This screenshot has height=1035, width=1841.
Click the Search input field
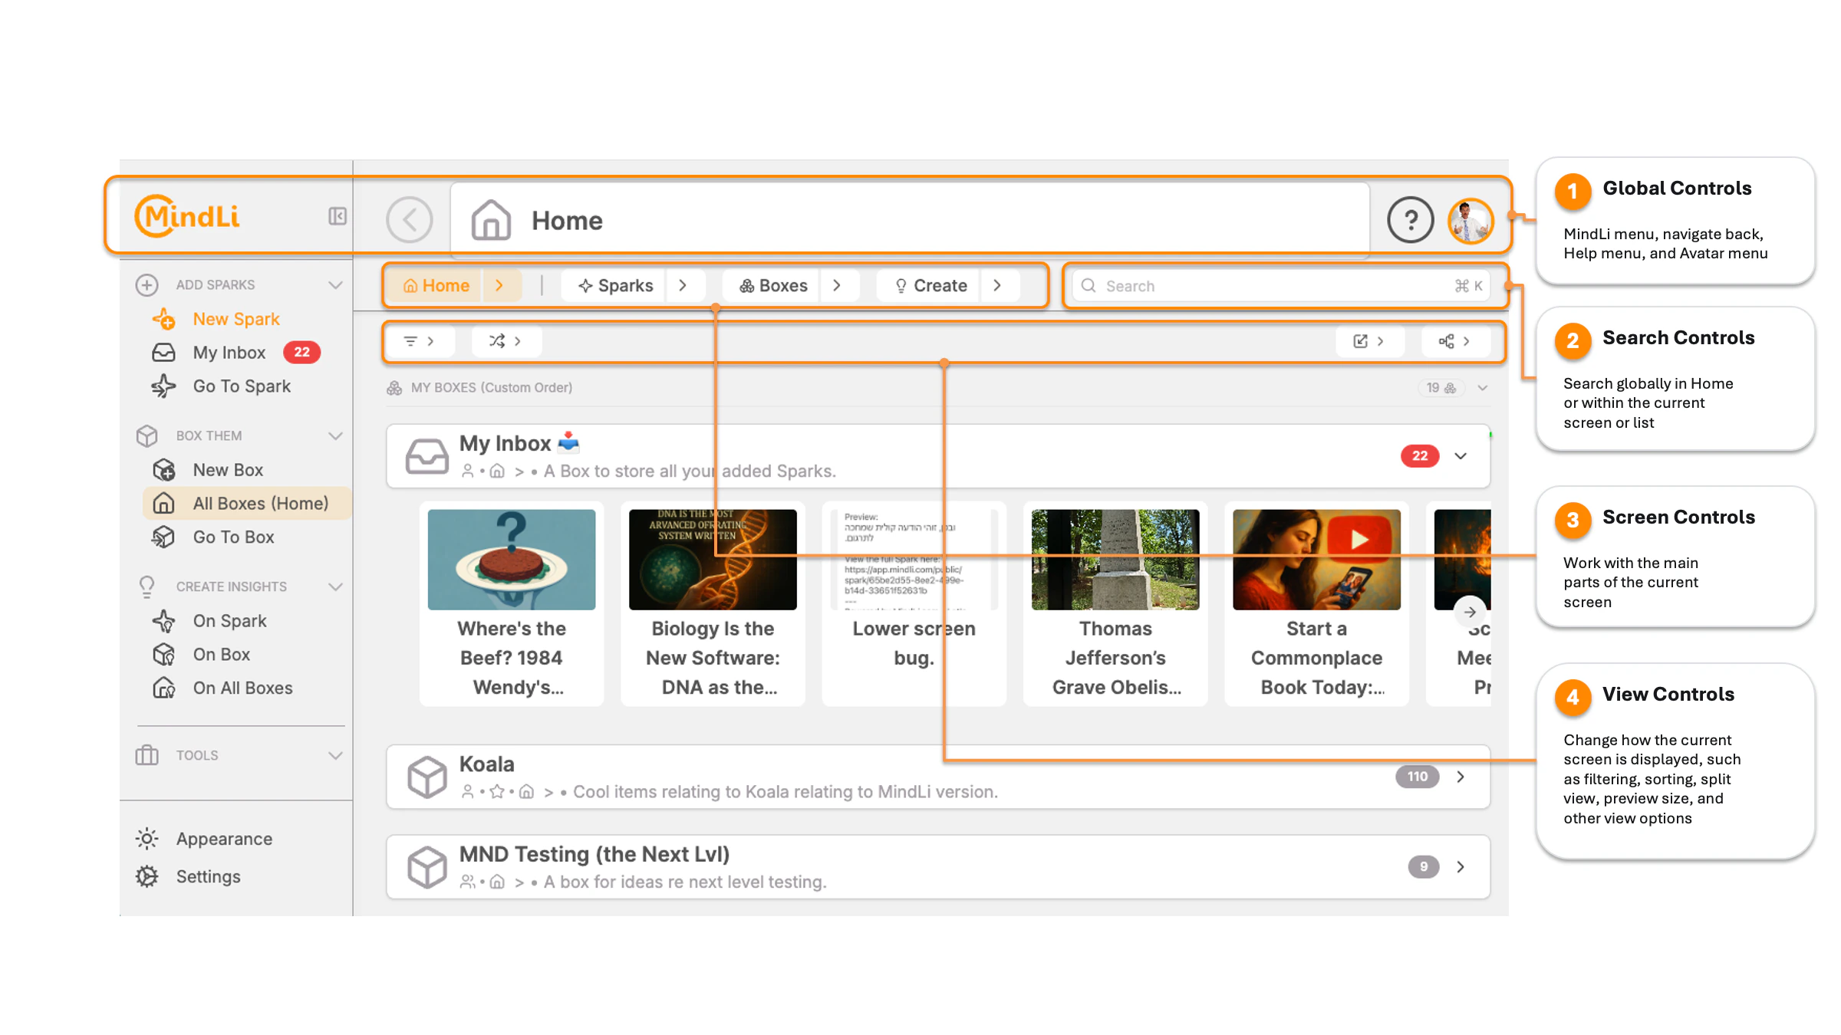pos(1281,286)
